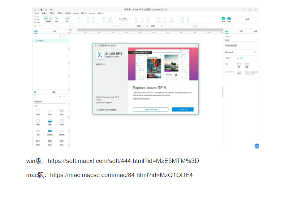Select the Connect tool icon

(57, 18)
